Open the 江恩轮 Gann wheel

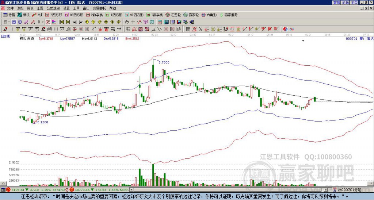click(x=173, y=15)
